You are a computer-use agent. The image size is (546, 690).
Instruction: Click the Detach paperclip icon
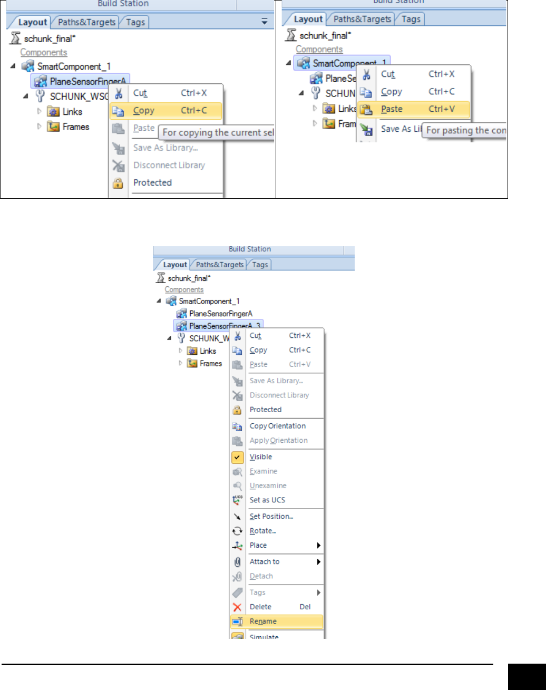pyautogui.click(x=237, y=576)
